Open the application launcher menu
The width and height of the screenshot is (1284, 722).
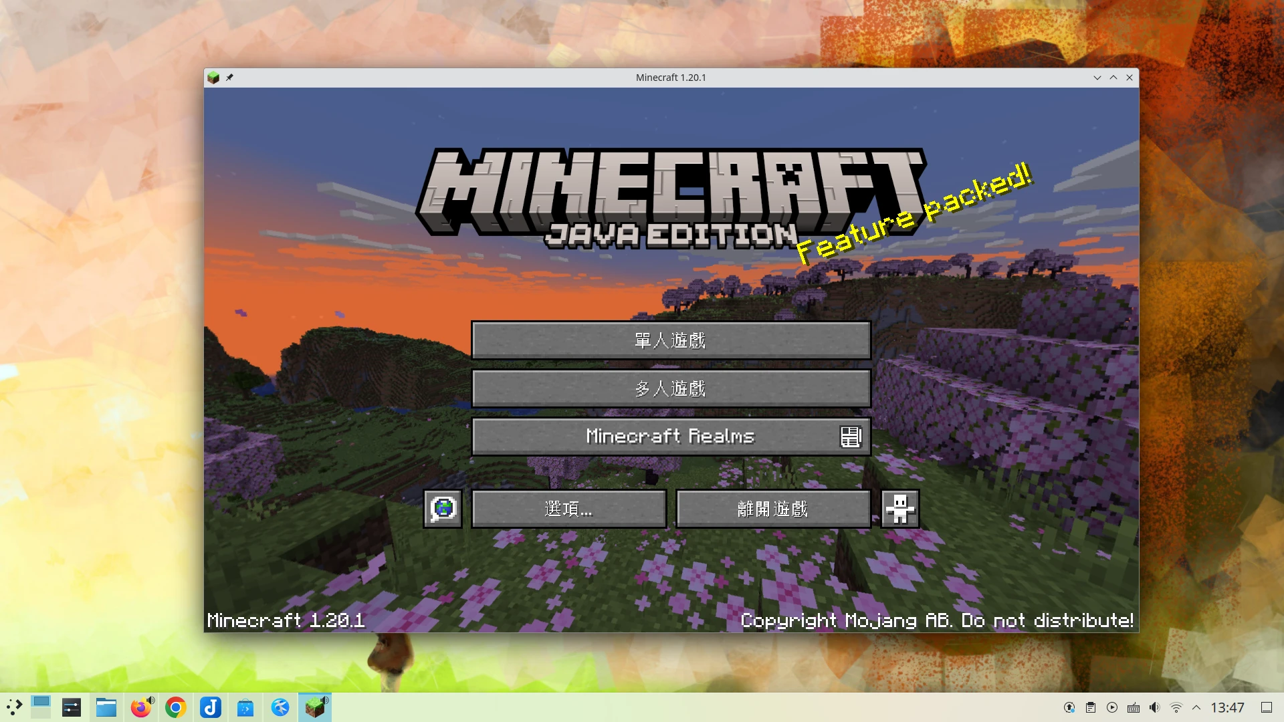point(15,707)
